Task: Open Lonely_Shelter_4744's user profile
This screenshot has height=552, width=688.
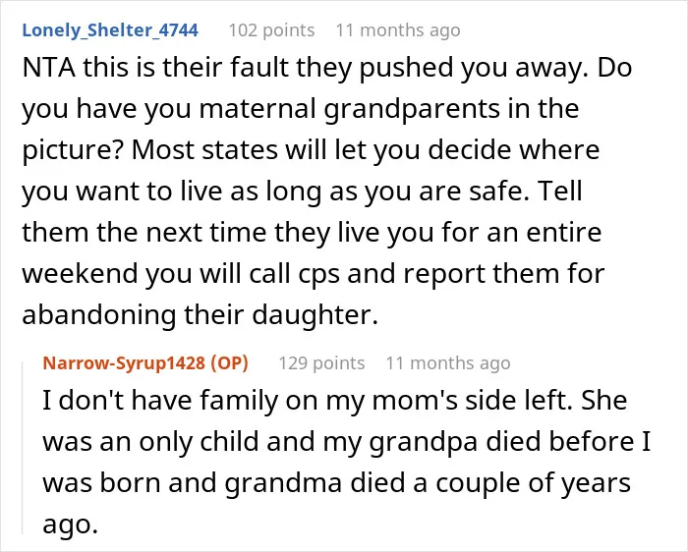Action: click(110, 30)
